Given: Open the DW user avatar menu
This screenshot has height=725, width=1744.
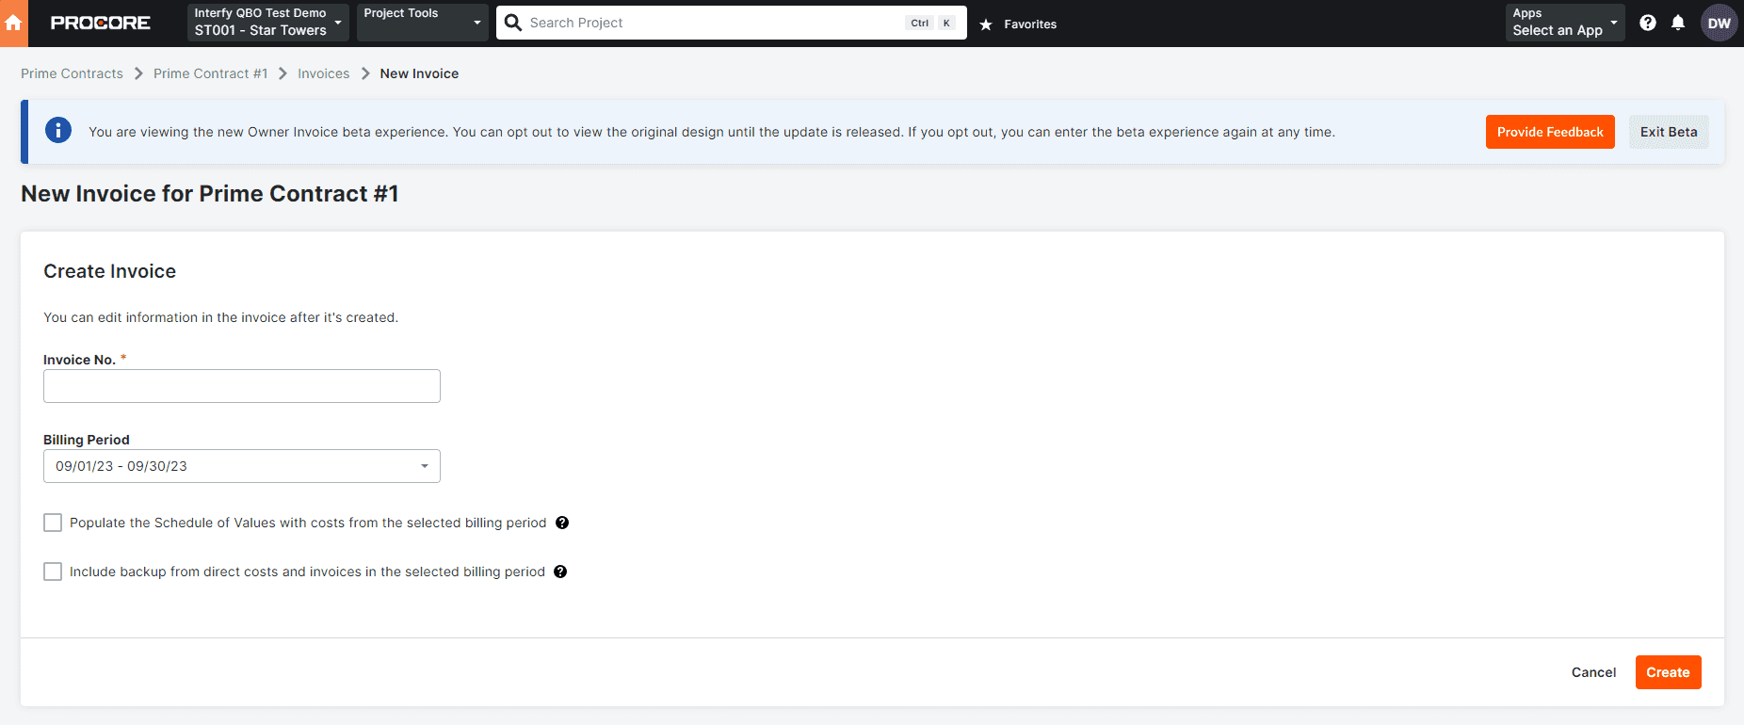Looking at the screenshot, I should [1719, 24].
